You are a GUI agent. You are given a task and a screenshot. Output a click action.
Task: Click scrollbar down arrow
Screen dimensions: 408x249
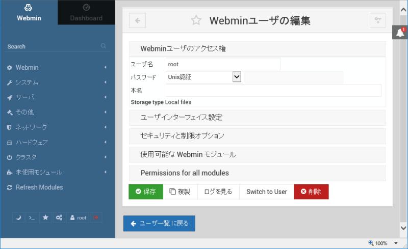[403, 228]
